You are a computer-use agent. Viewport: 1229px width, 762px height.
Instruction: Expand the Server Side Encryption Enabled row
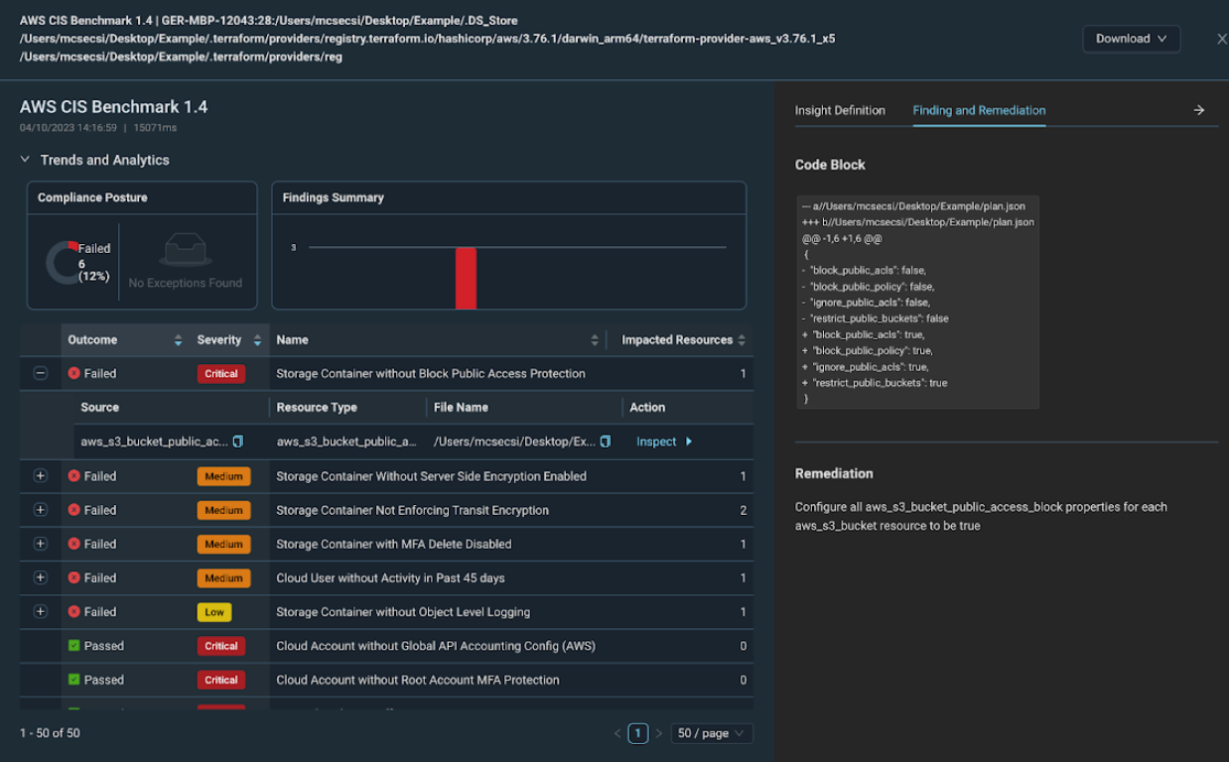(x=41, y=476)
